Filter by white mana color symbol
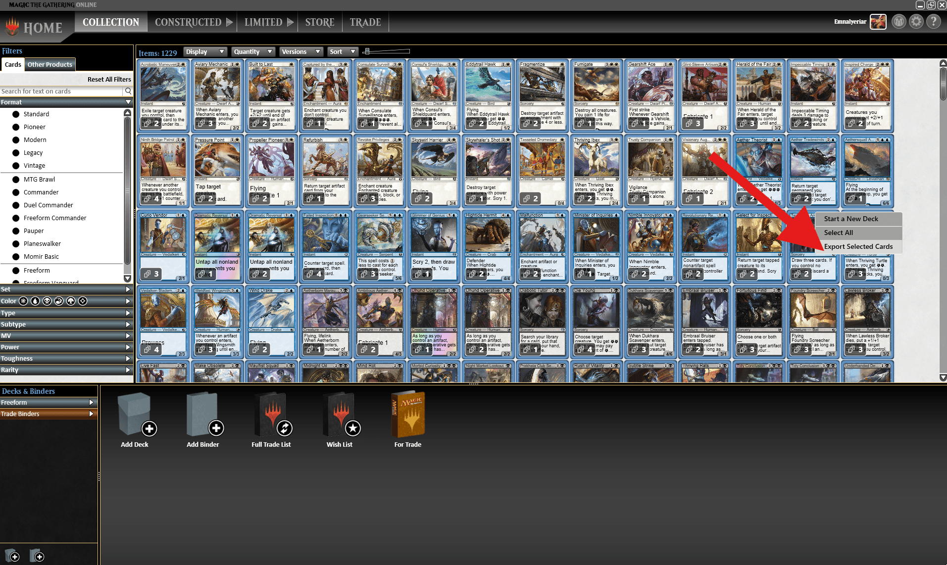947x565 pixels. (x=23, y=301)
